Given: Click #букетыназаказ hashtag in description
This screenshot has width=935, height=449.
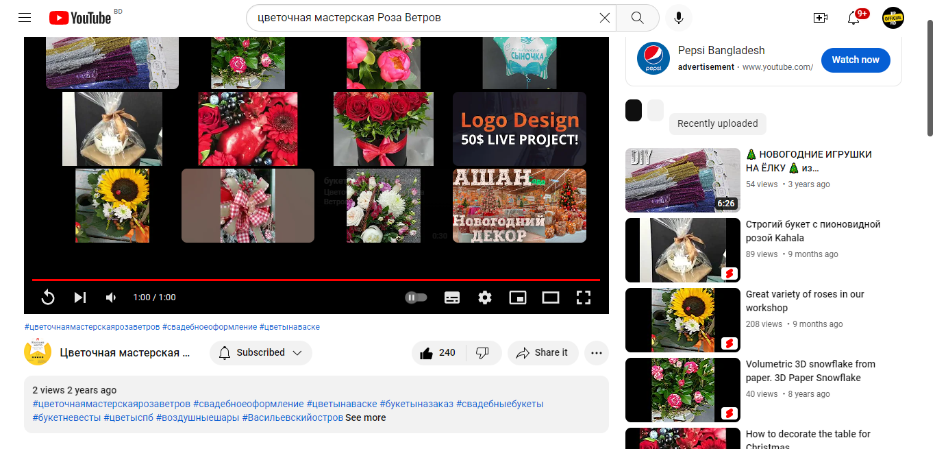Looking at the screenshot, I should coord(416,404).
